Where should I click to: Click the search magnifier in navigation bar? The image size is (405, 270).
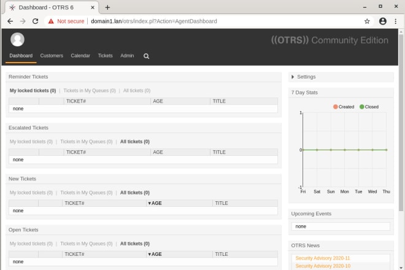[x=146, y=56]
